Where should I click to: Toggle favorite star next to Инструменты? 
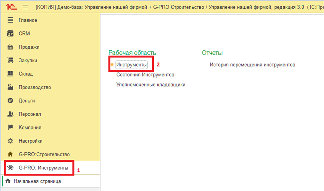pos(112,65)
